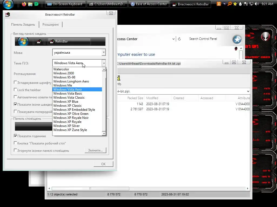Open the volume speaker tray icon
The image size is (277, 207).
257,4
